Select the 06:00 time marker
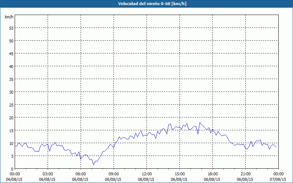The image size is (293, 183). (81, 174)
